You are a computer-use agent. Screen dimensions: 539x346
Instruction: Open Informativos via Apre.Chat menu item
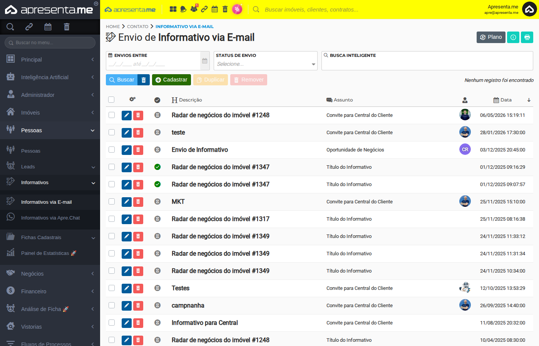click(x=50, y=218)
